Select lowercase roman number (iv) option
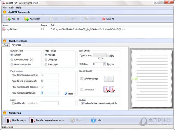 pyautogui.click(x=12, y=65)
